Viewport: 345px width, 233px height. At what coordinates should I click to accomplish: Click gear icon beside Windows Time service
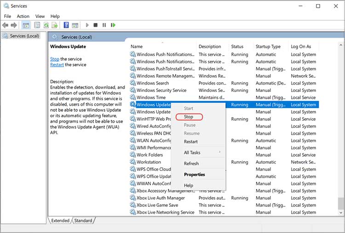pyautogui.click(x=132, y=97)
